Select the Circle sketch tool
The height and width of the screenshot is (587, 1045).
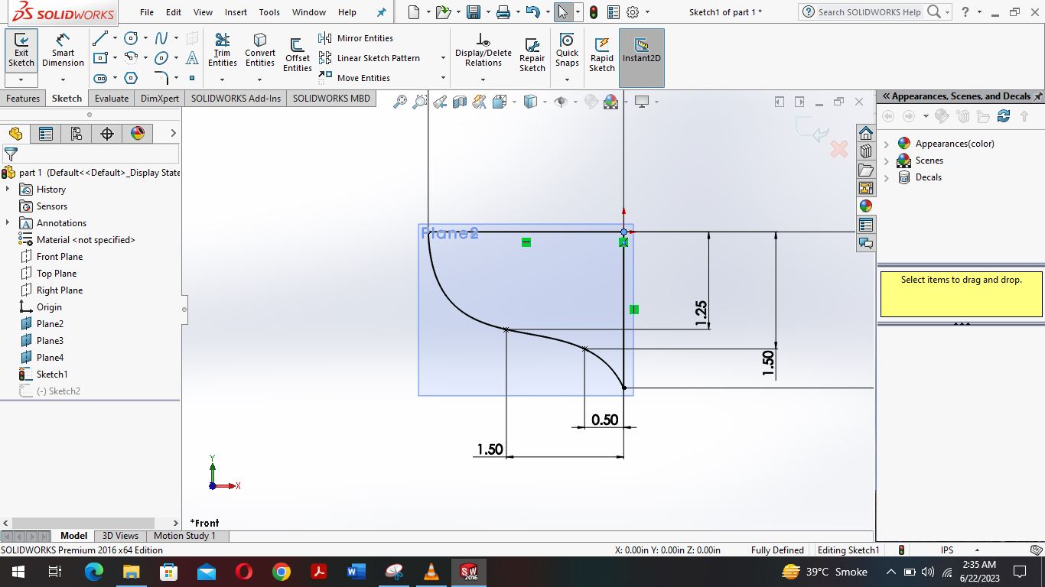131,38
